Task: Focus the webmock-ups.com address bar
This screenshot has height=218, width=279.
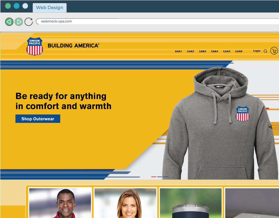Action: [157, 21]
